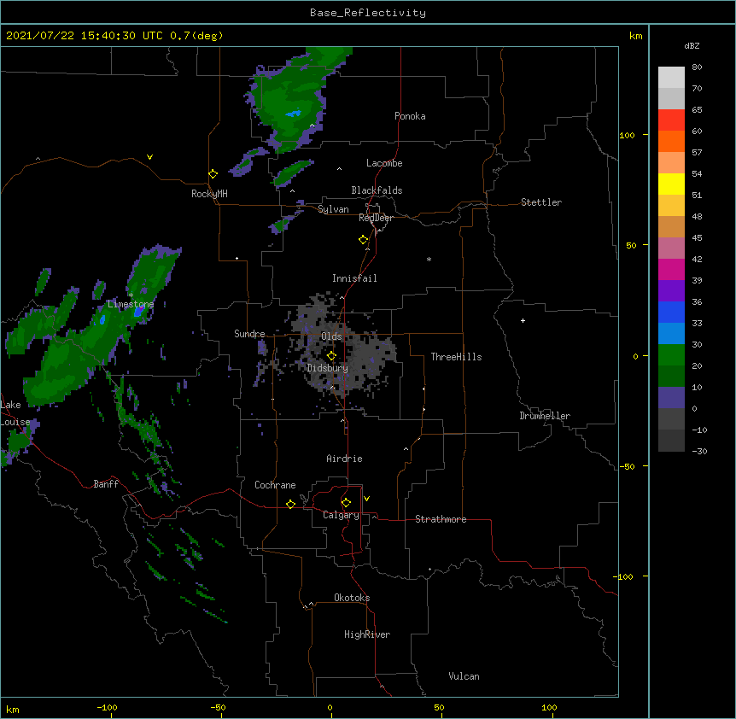Click the gray clutter echo around Olds

[345, 345]
